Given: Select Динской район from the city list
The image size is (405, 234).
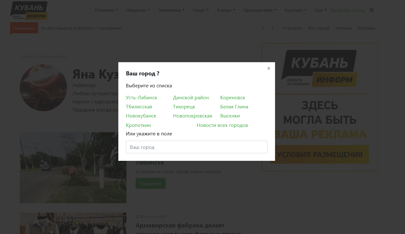Looking at the screenshot, I should coord(191,97).
